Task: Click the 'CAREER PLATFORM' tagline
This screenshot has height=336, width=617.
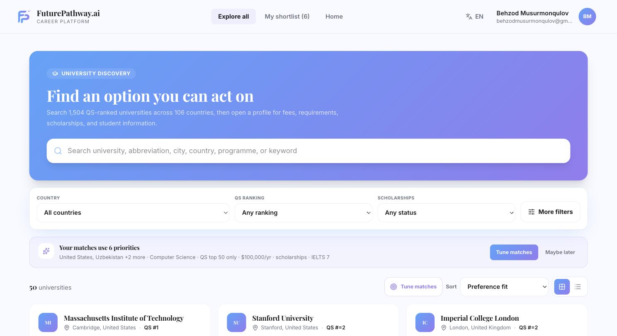Action: [x=63, y=22]
